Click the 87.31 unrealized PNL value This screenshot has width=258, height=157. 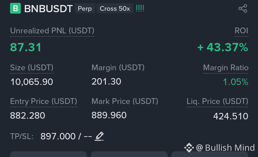[26, 47]
